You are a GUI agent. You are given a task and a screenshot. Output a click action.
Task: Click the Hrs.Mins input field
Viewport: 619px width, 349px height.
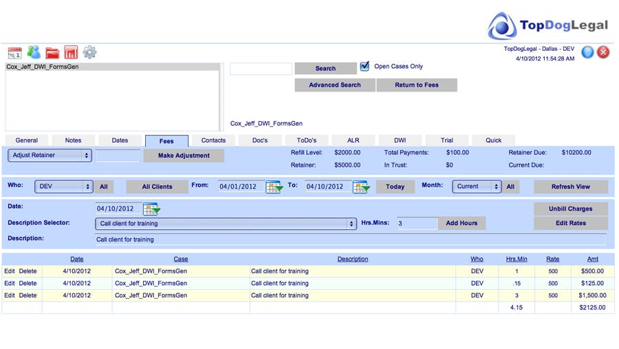click(417, 223)
